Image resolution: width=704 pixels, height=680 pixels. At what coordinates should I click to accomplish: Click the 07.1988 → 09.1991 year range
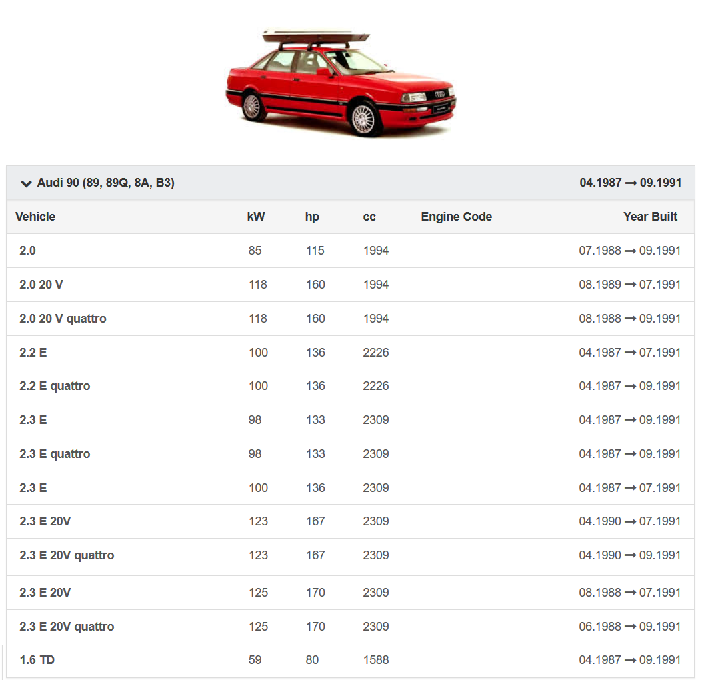[x=629, y=251]
